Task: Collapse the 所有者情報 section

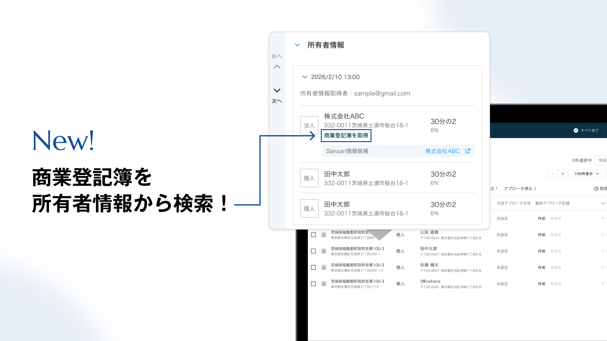Action: point(297,45)
